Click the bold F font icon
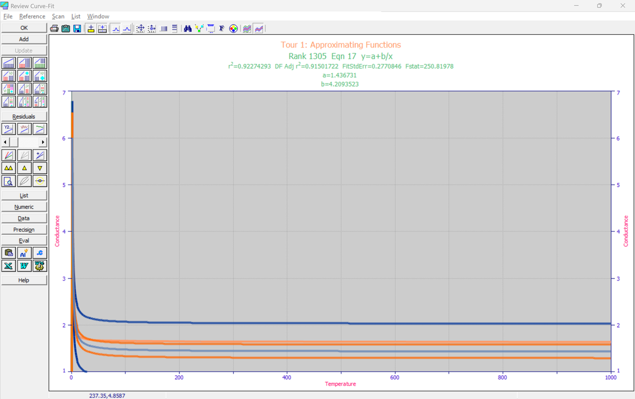 pos(221,28)
